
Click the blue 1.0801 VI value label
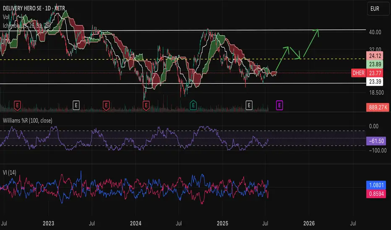[x=376, y=185]
